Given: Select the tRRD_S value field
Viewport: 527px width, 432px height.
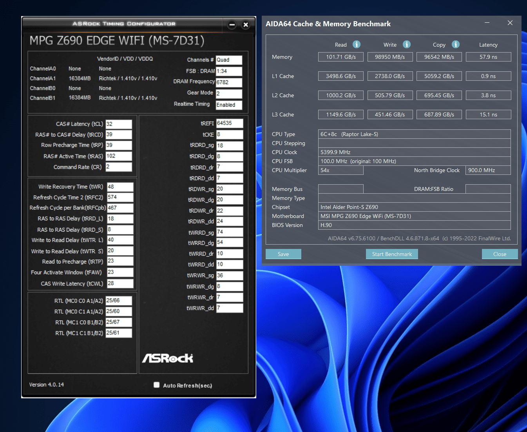Looking at the screenshot, I should pyautogui.click(x=120, y=229).
